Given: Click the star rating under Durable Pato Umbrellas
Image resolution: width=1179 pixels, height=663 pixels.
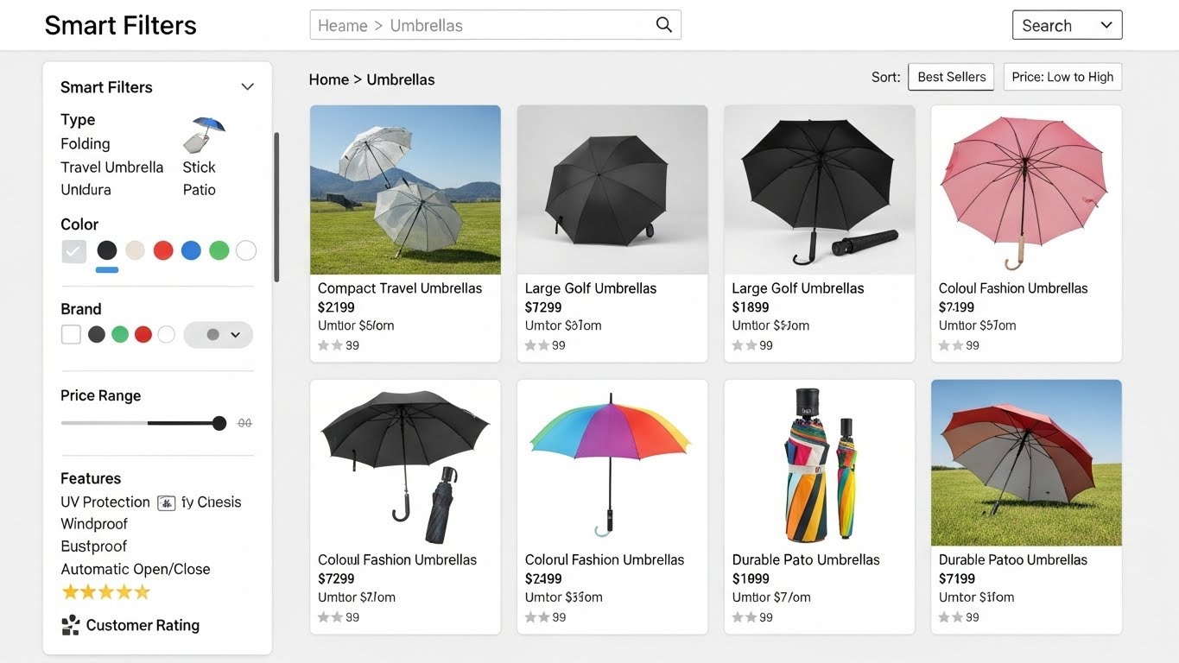Looking at the screenshot, I should [746, 617].
